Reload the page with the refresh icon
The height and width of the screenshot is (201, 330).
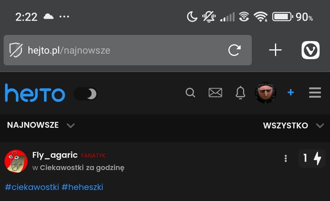(x=234, y=50)
